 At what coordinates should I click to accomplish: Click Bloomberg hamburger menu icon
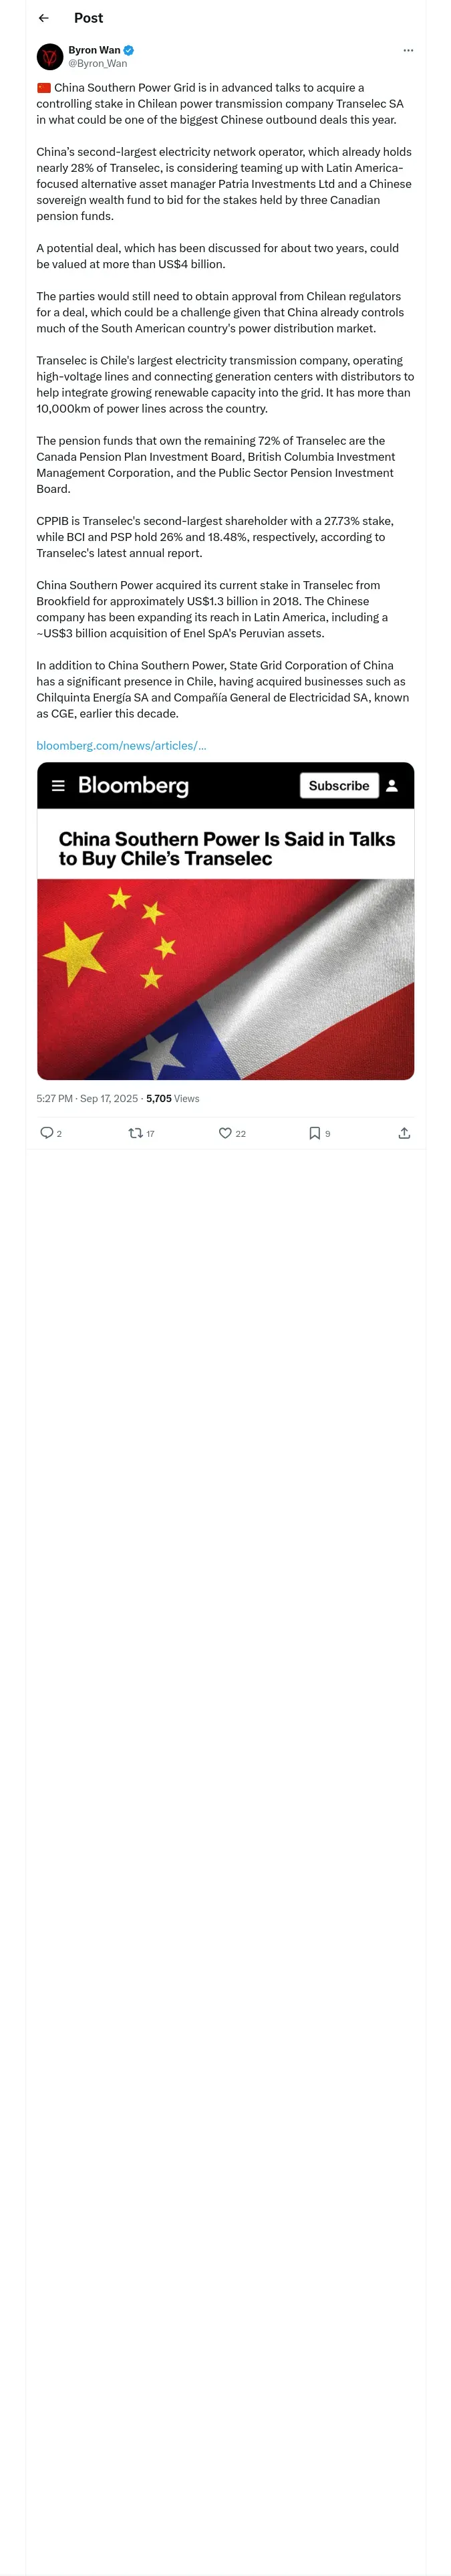tap(58, 786)
